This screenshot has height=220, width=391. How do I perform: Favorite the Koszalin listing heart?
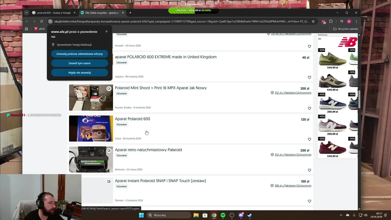[x=309, y=46]
